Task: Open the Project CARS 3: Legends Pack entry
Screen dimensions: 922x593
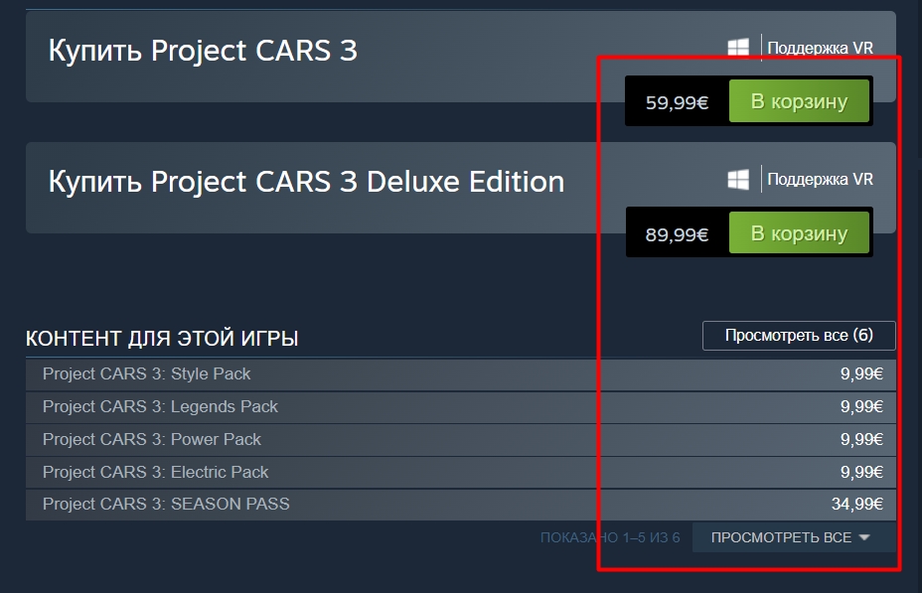Action: tap(460, 407)
